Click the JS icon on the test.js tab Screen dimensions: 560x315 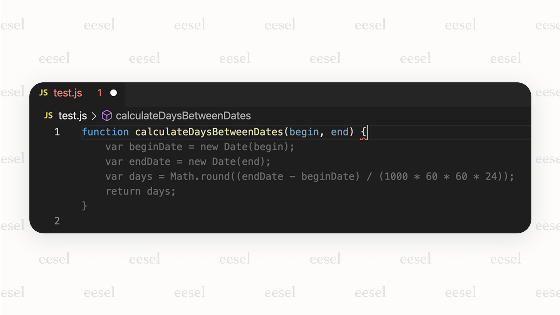coord(44,93)
